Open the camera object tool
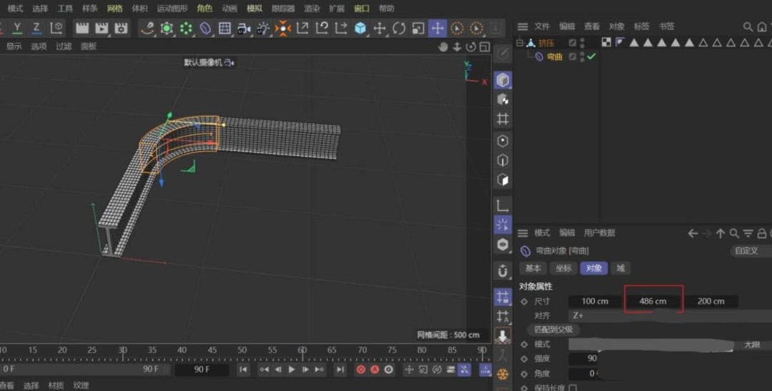The width and height of the screenshot is (772, 391). (x=244, y=29)
